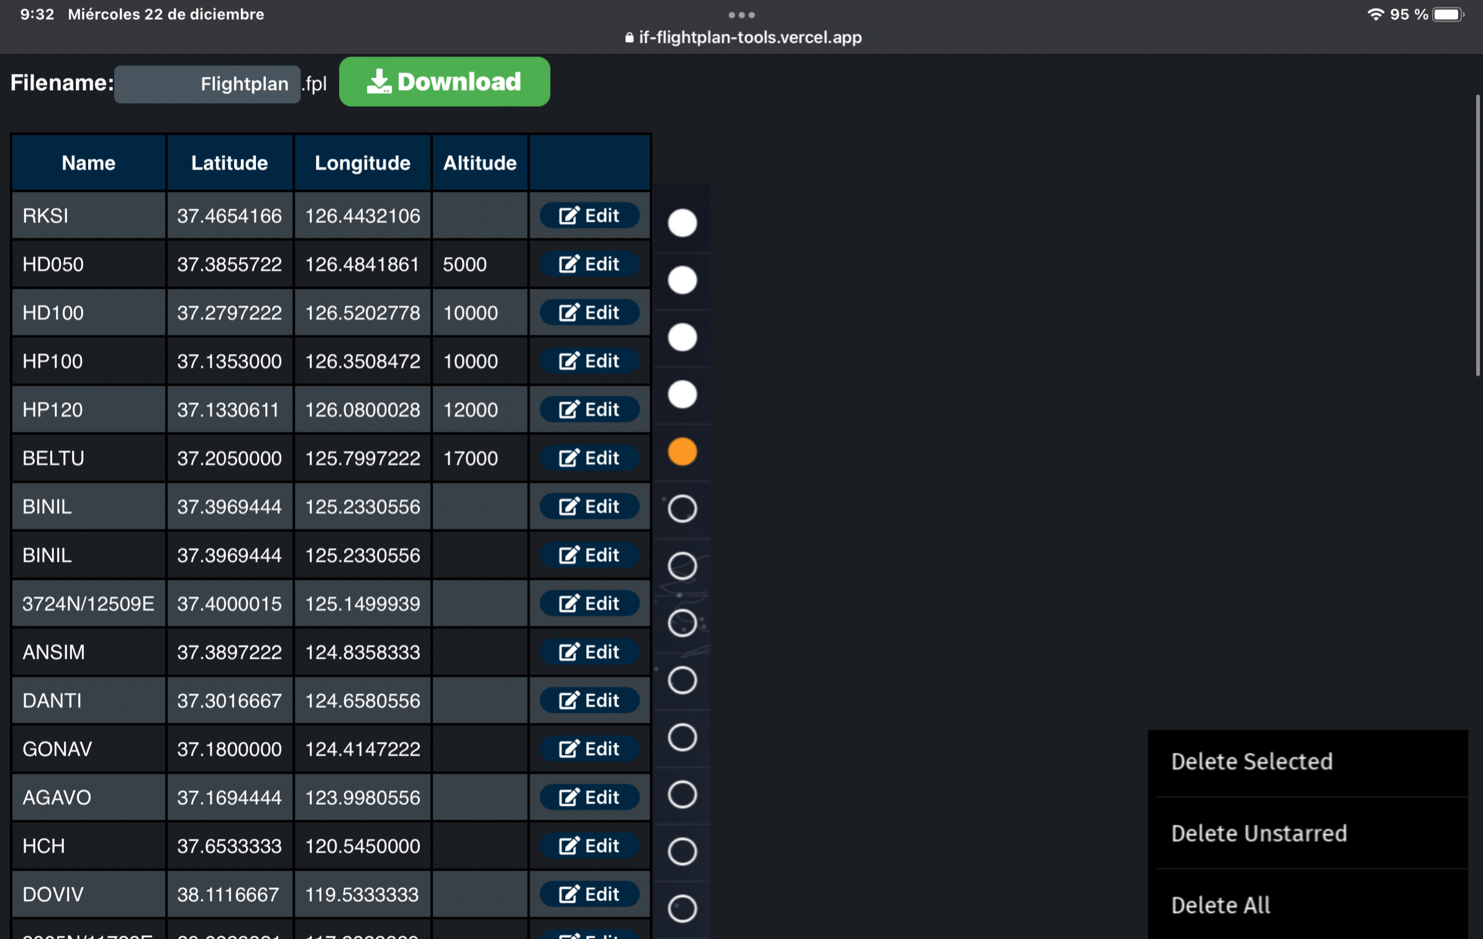This screenshot has width=1483, height=939.
Task: Edit the HD050 waypoint
Action: coord(589,264)
